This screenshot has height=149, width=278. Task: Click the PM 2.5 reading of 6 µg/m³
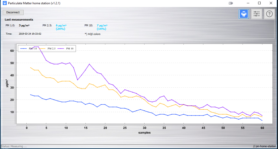(x=61, y=25)
